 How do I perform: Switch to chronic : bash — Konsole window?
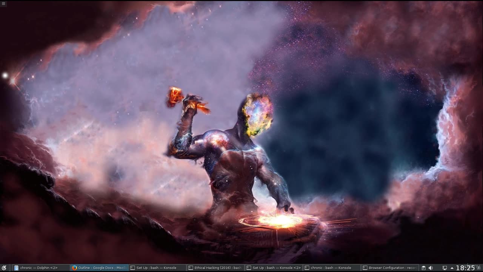332,268
